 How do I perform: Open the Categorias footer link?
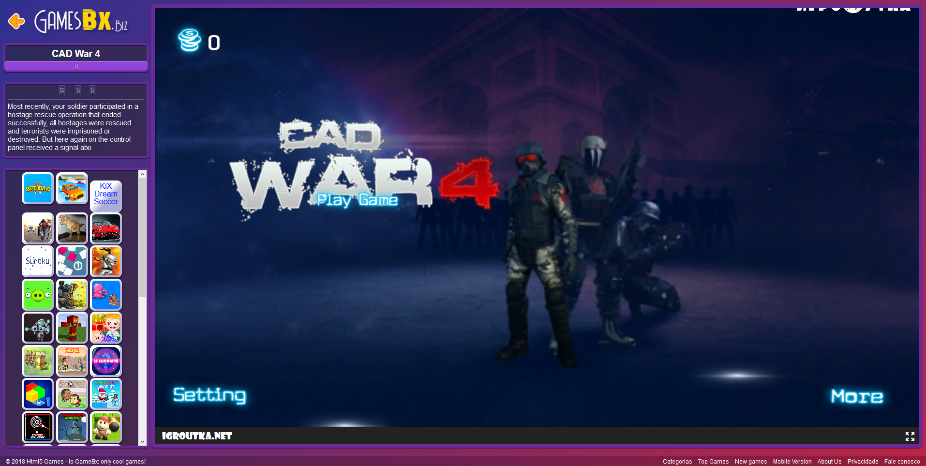tap(677, 462)
